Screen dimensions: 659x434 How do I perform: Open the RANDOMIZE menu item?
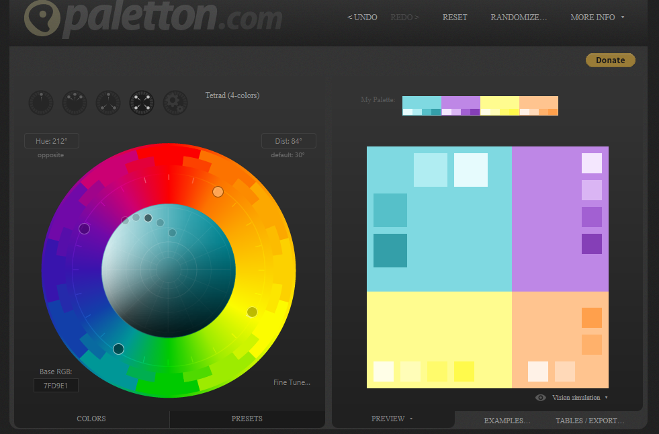(519, 17)
